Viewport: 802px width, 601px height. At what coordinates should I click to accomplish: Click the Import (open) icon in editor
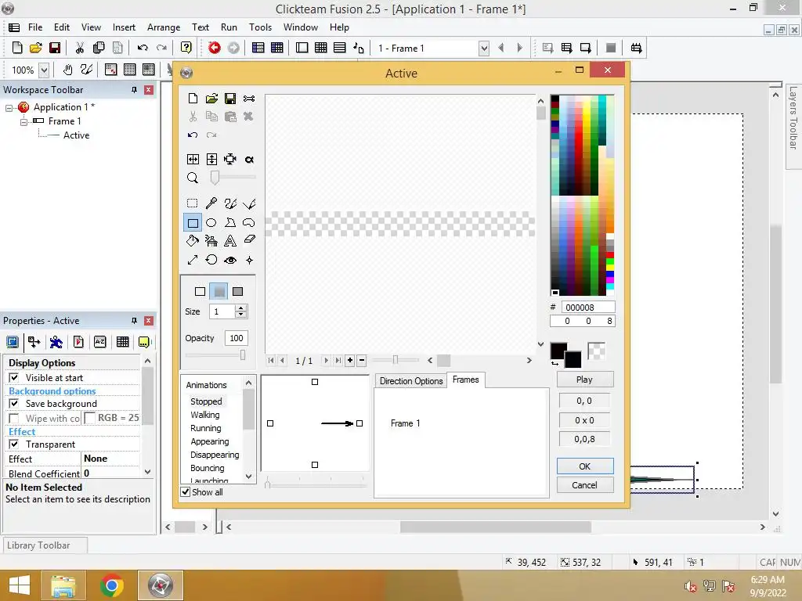point(211,98)
